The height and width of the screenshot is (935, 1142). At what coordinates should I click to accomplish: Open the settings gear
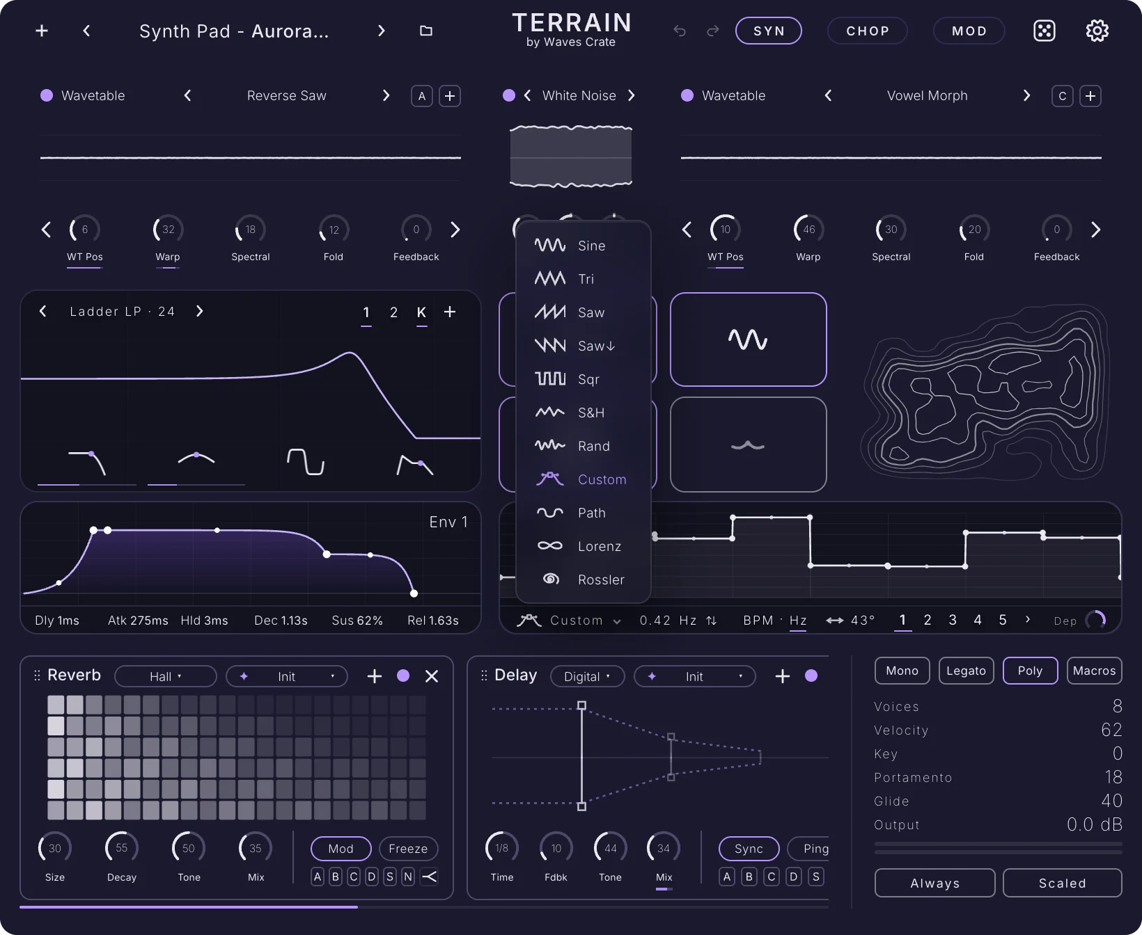[x=1097, y=31]
